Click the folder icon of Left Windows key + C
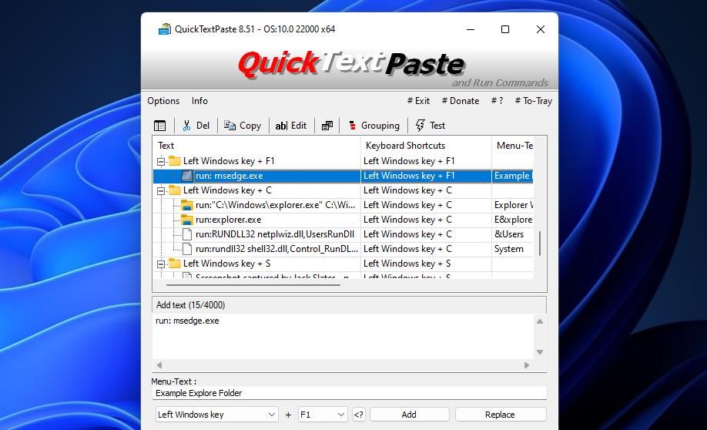This screenshot has width=707, height=430. pyautogui.click(x=175, y=190)
